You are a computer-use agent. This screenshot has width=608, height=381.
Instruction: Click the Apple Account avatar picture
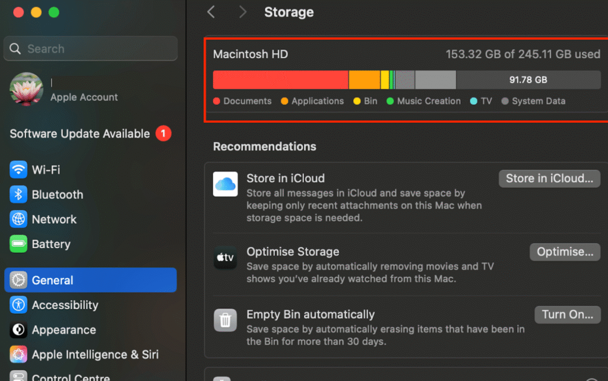pos(26,89)
